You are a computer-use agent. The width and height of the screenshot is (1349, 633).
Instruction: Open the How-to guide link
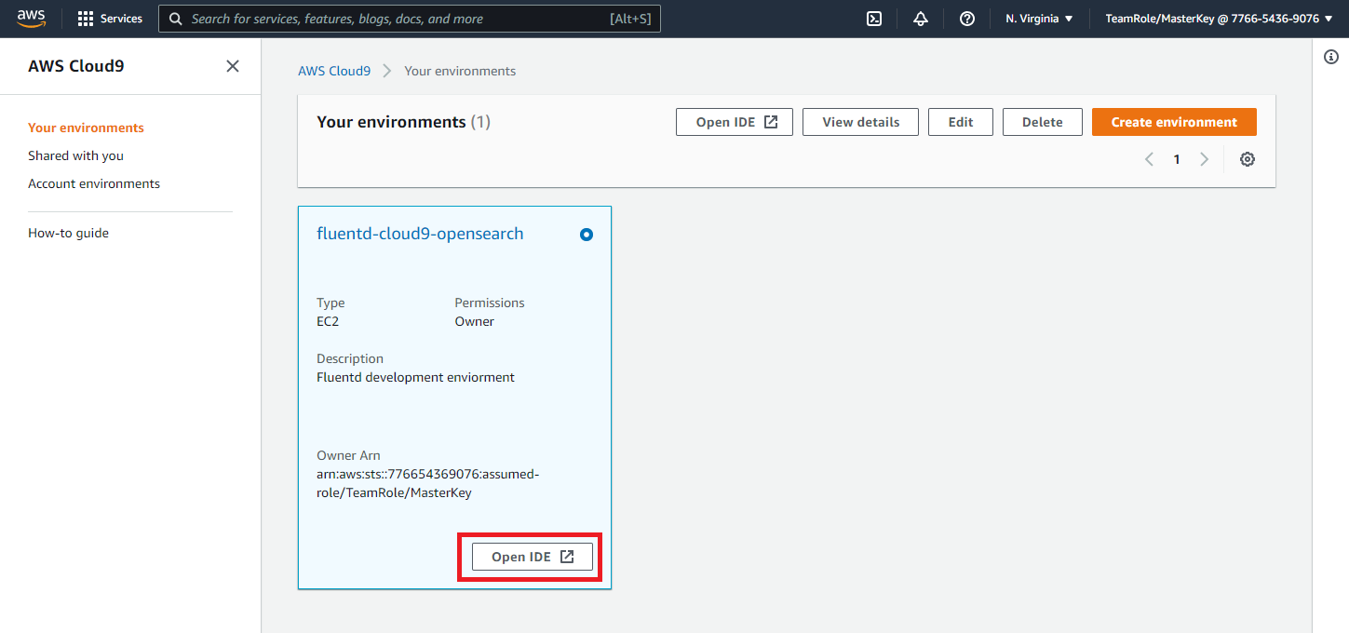pyautogui.click(x=68, y=233)
